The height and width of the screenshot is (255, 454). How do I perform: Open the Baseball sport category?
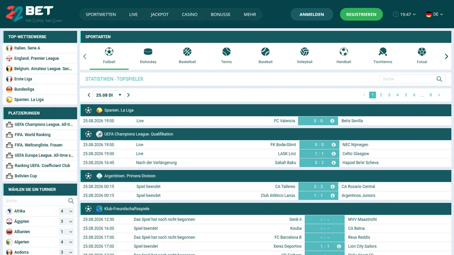pyautogui.click(x=265, y=52)
